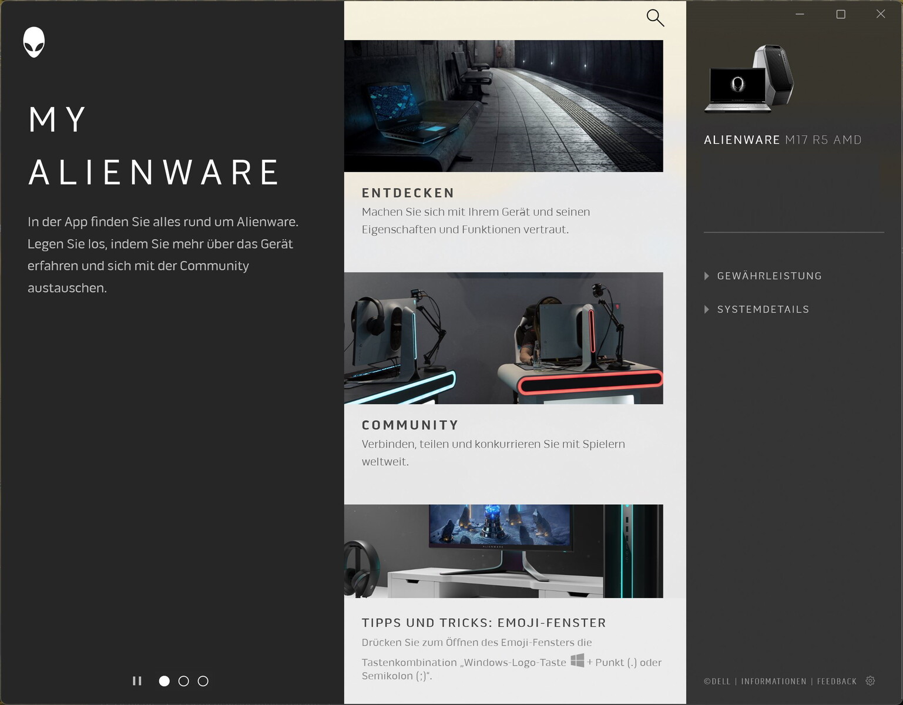The image size is (903, 705).
Task: Open TIPPS UND TRICKS: EMOJI-FENSTER article
Action: point(484,622)
